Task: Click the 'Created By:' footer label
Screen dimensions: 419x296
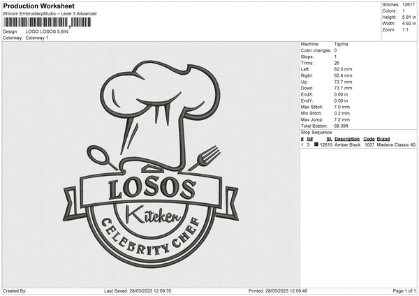Action: tap(15, 290)
